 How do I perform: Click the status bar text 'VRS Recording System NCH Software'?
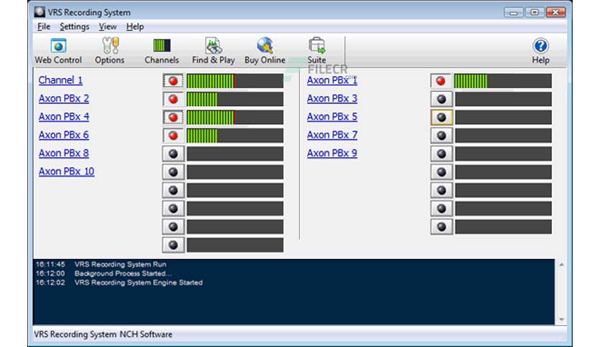(x=103, y=334)
